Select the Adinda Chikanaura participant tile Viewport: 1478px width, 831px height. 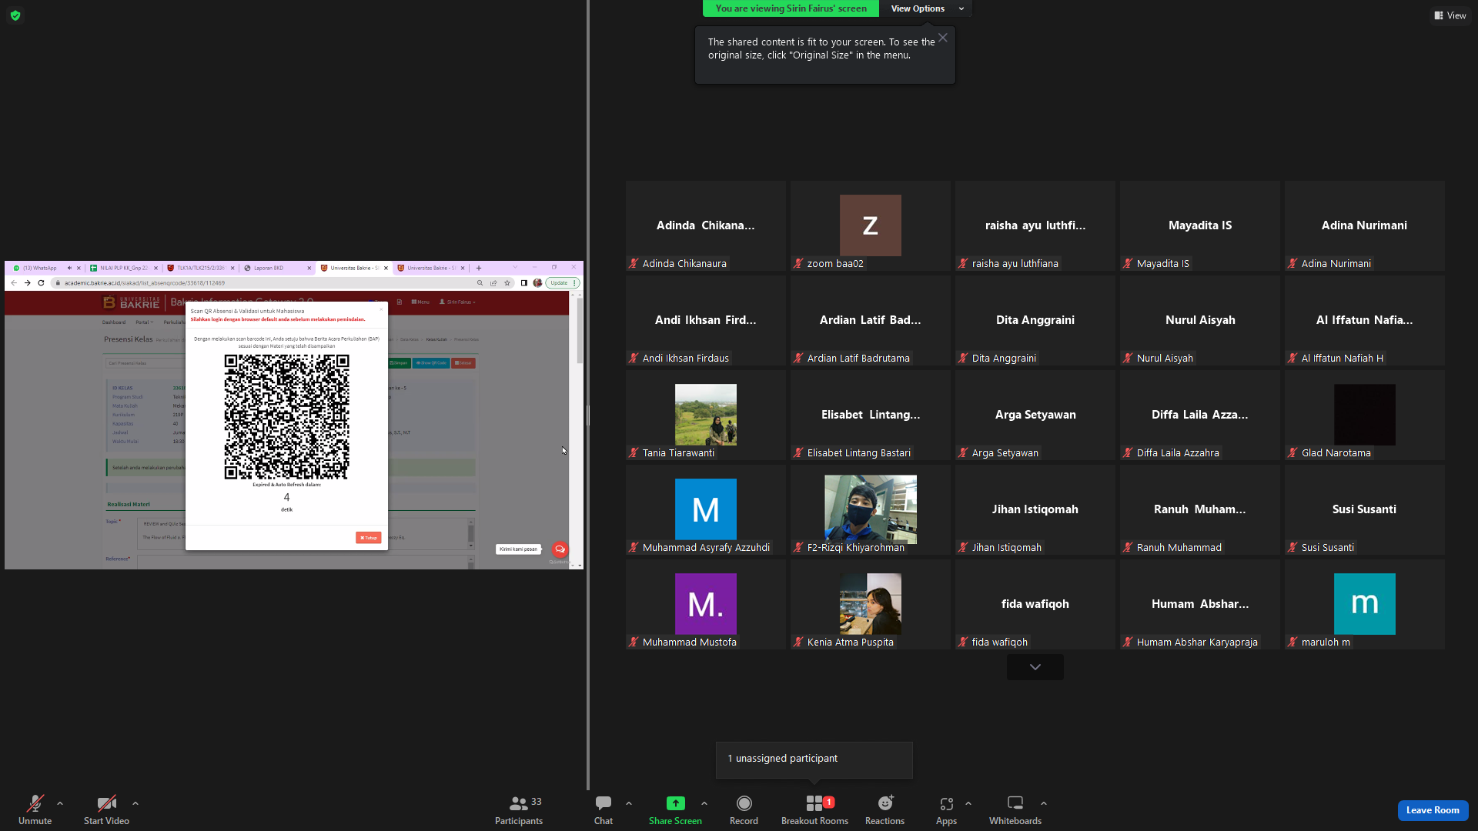pyautogui.click(x=706, y=225)
